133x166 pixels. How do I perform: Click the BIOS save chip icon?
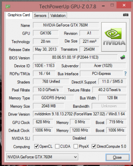pos(123,57)
